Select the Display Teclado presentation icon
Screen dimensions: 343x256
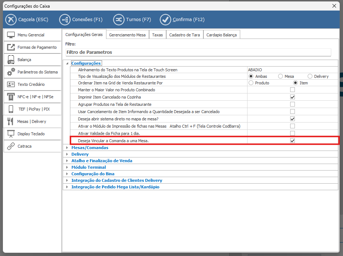(x=11, y=134)
